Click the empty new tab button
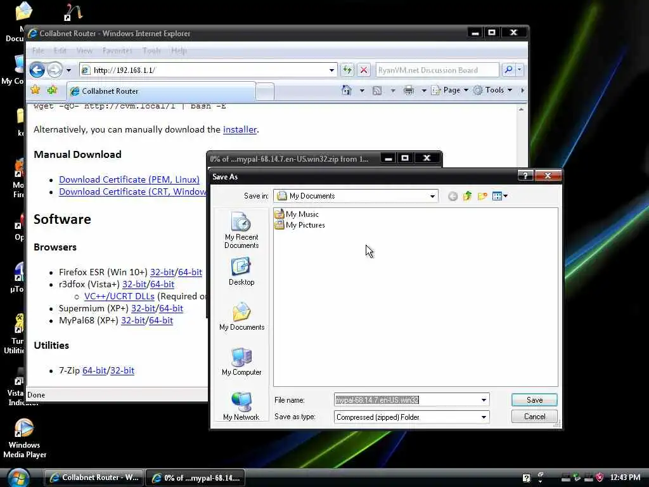Viewport: 649px width, 487px height. (x=265, y=91)
